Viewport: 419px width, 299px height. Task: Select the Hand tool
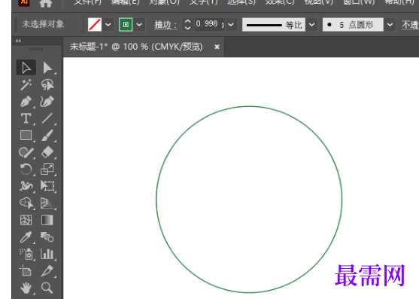26,288
